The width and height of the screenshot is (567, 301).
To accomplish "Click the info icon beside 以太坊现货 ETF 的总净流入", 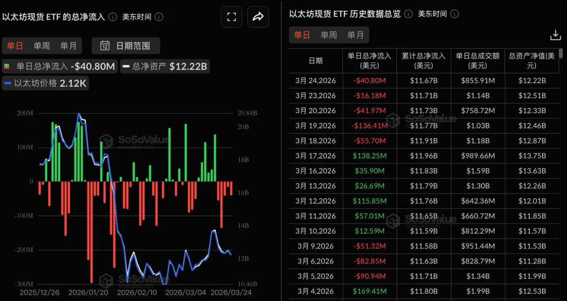I will (x=113, y=17).
